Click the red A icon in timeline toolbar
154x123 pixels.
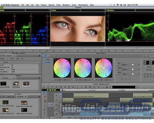pyautogui.click(x=107, y=87)
